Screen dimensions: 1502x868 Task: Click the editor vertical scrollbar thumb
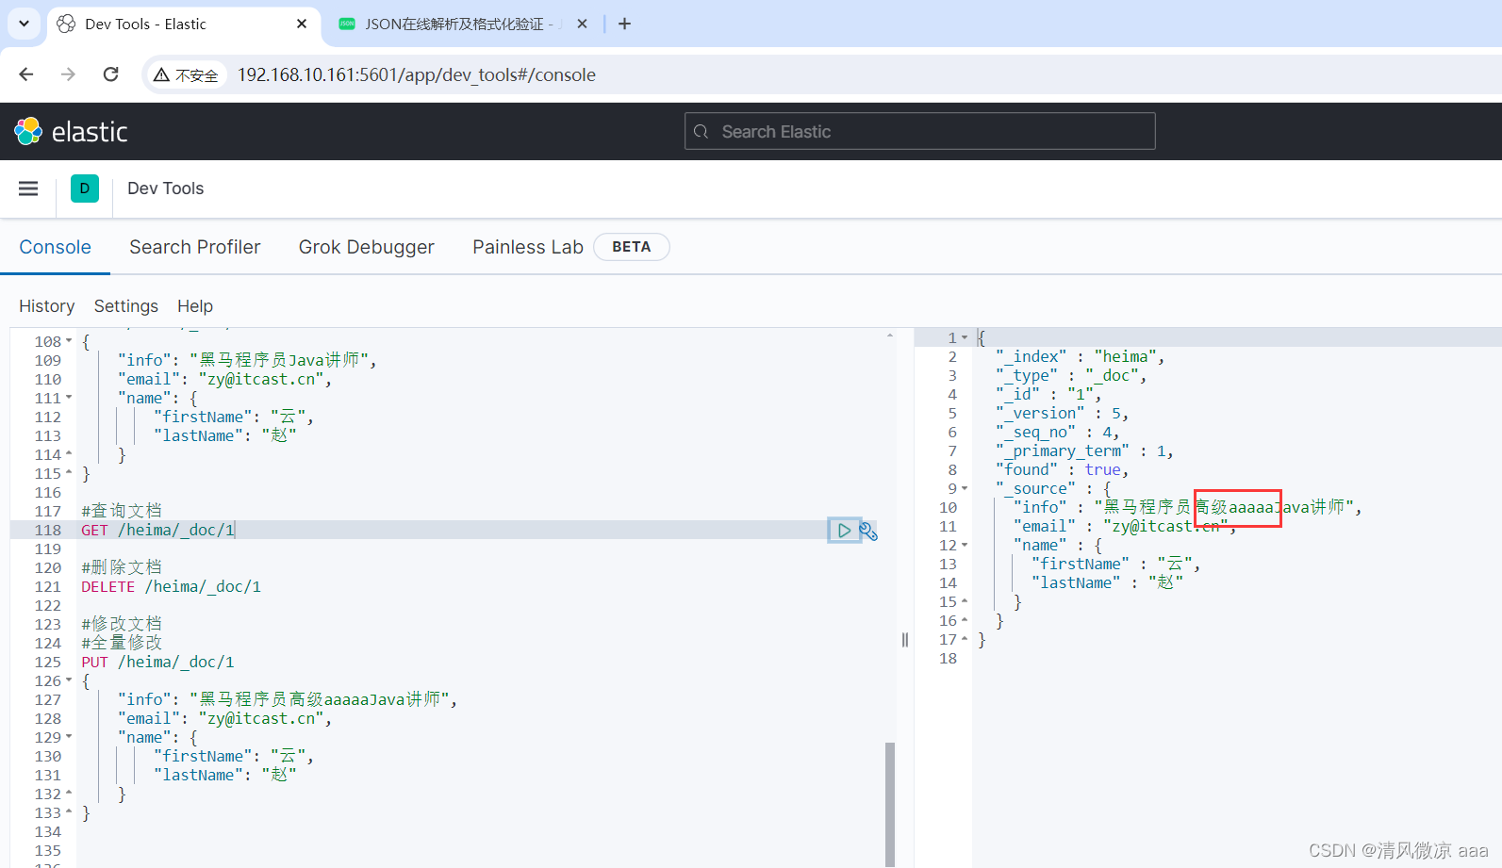[x=890, y=804]
